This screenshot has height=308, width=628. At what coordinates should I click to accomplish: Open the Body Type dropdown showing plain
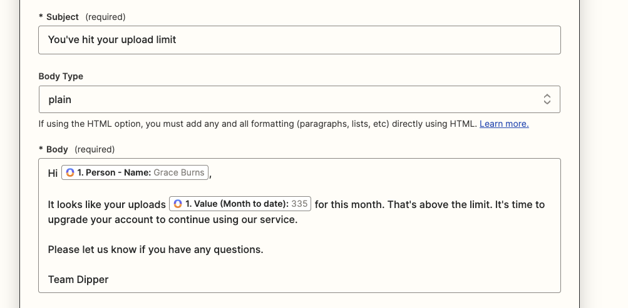(x=299, y=99)
